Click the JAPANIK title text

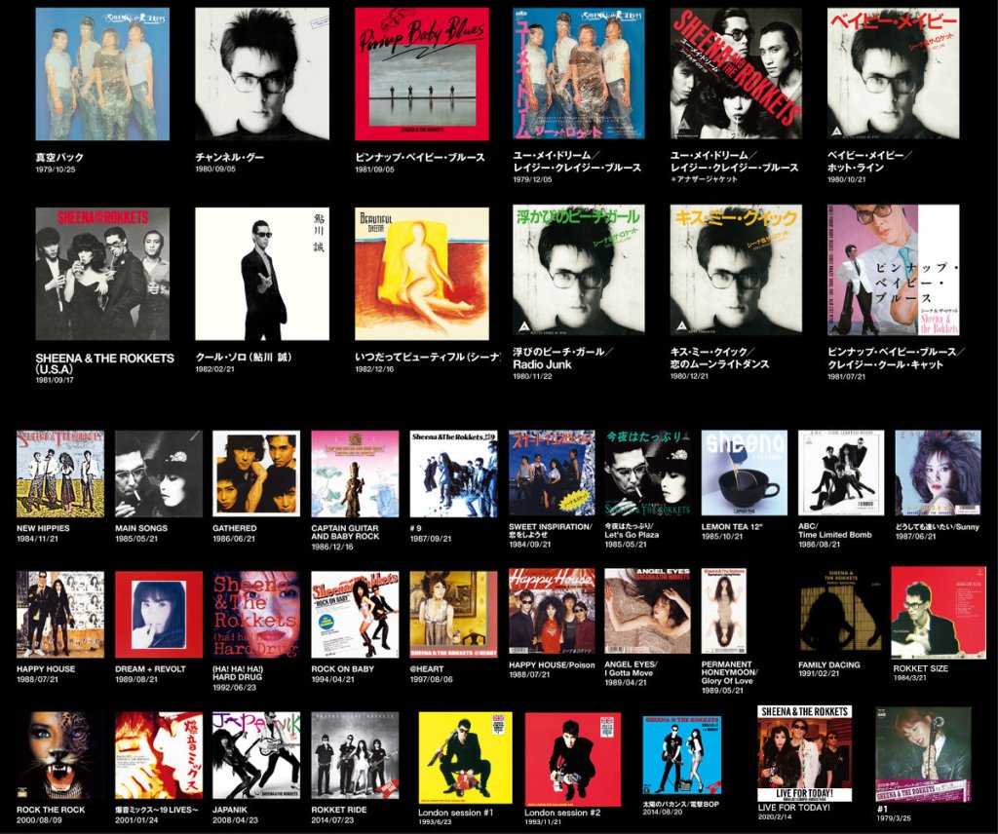238,810
